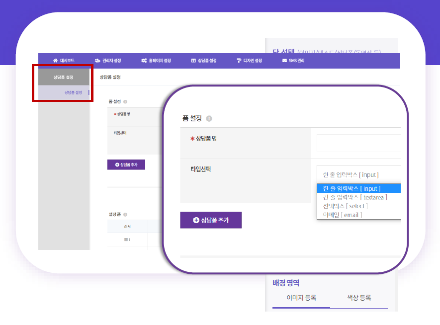Go to 홈페이지 설정 in navigation

click(x=156, y=61)
